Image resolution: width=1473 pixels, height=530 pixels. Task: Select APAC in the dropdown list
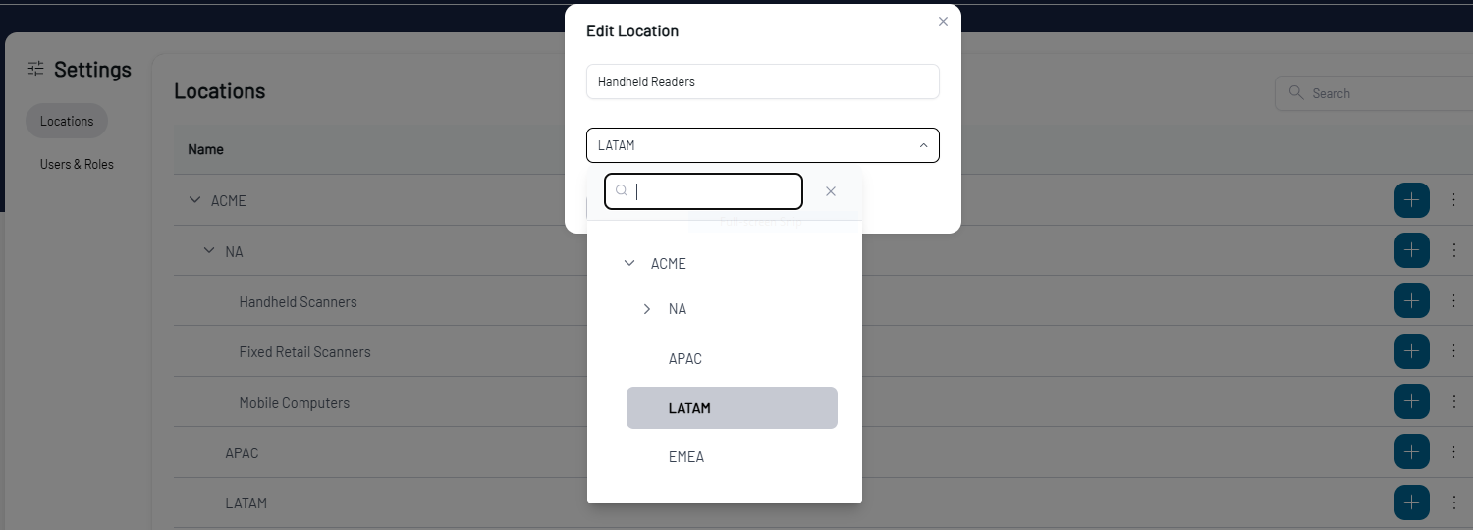point(685,359)
